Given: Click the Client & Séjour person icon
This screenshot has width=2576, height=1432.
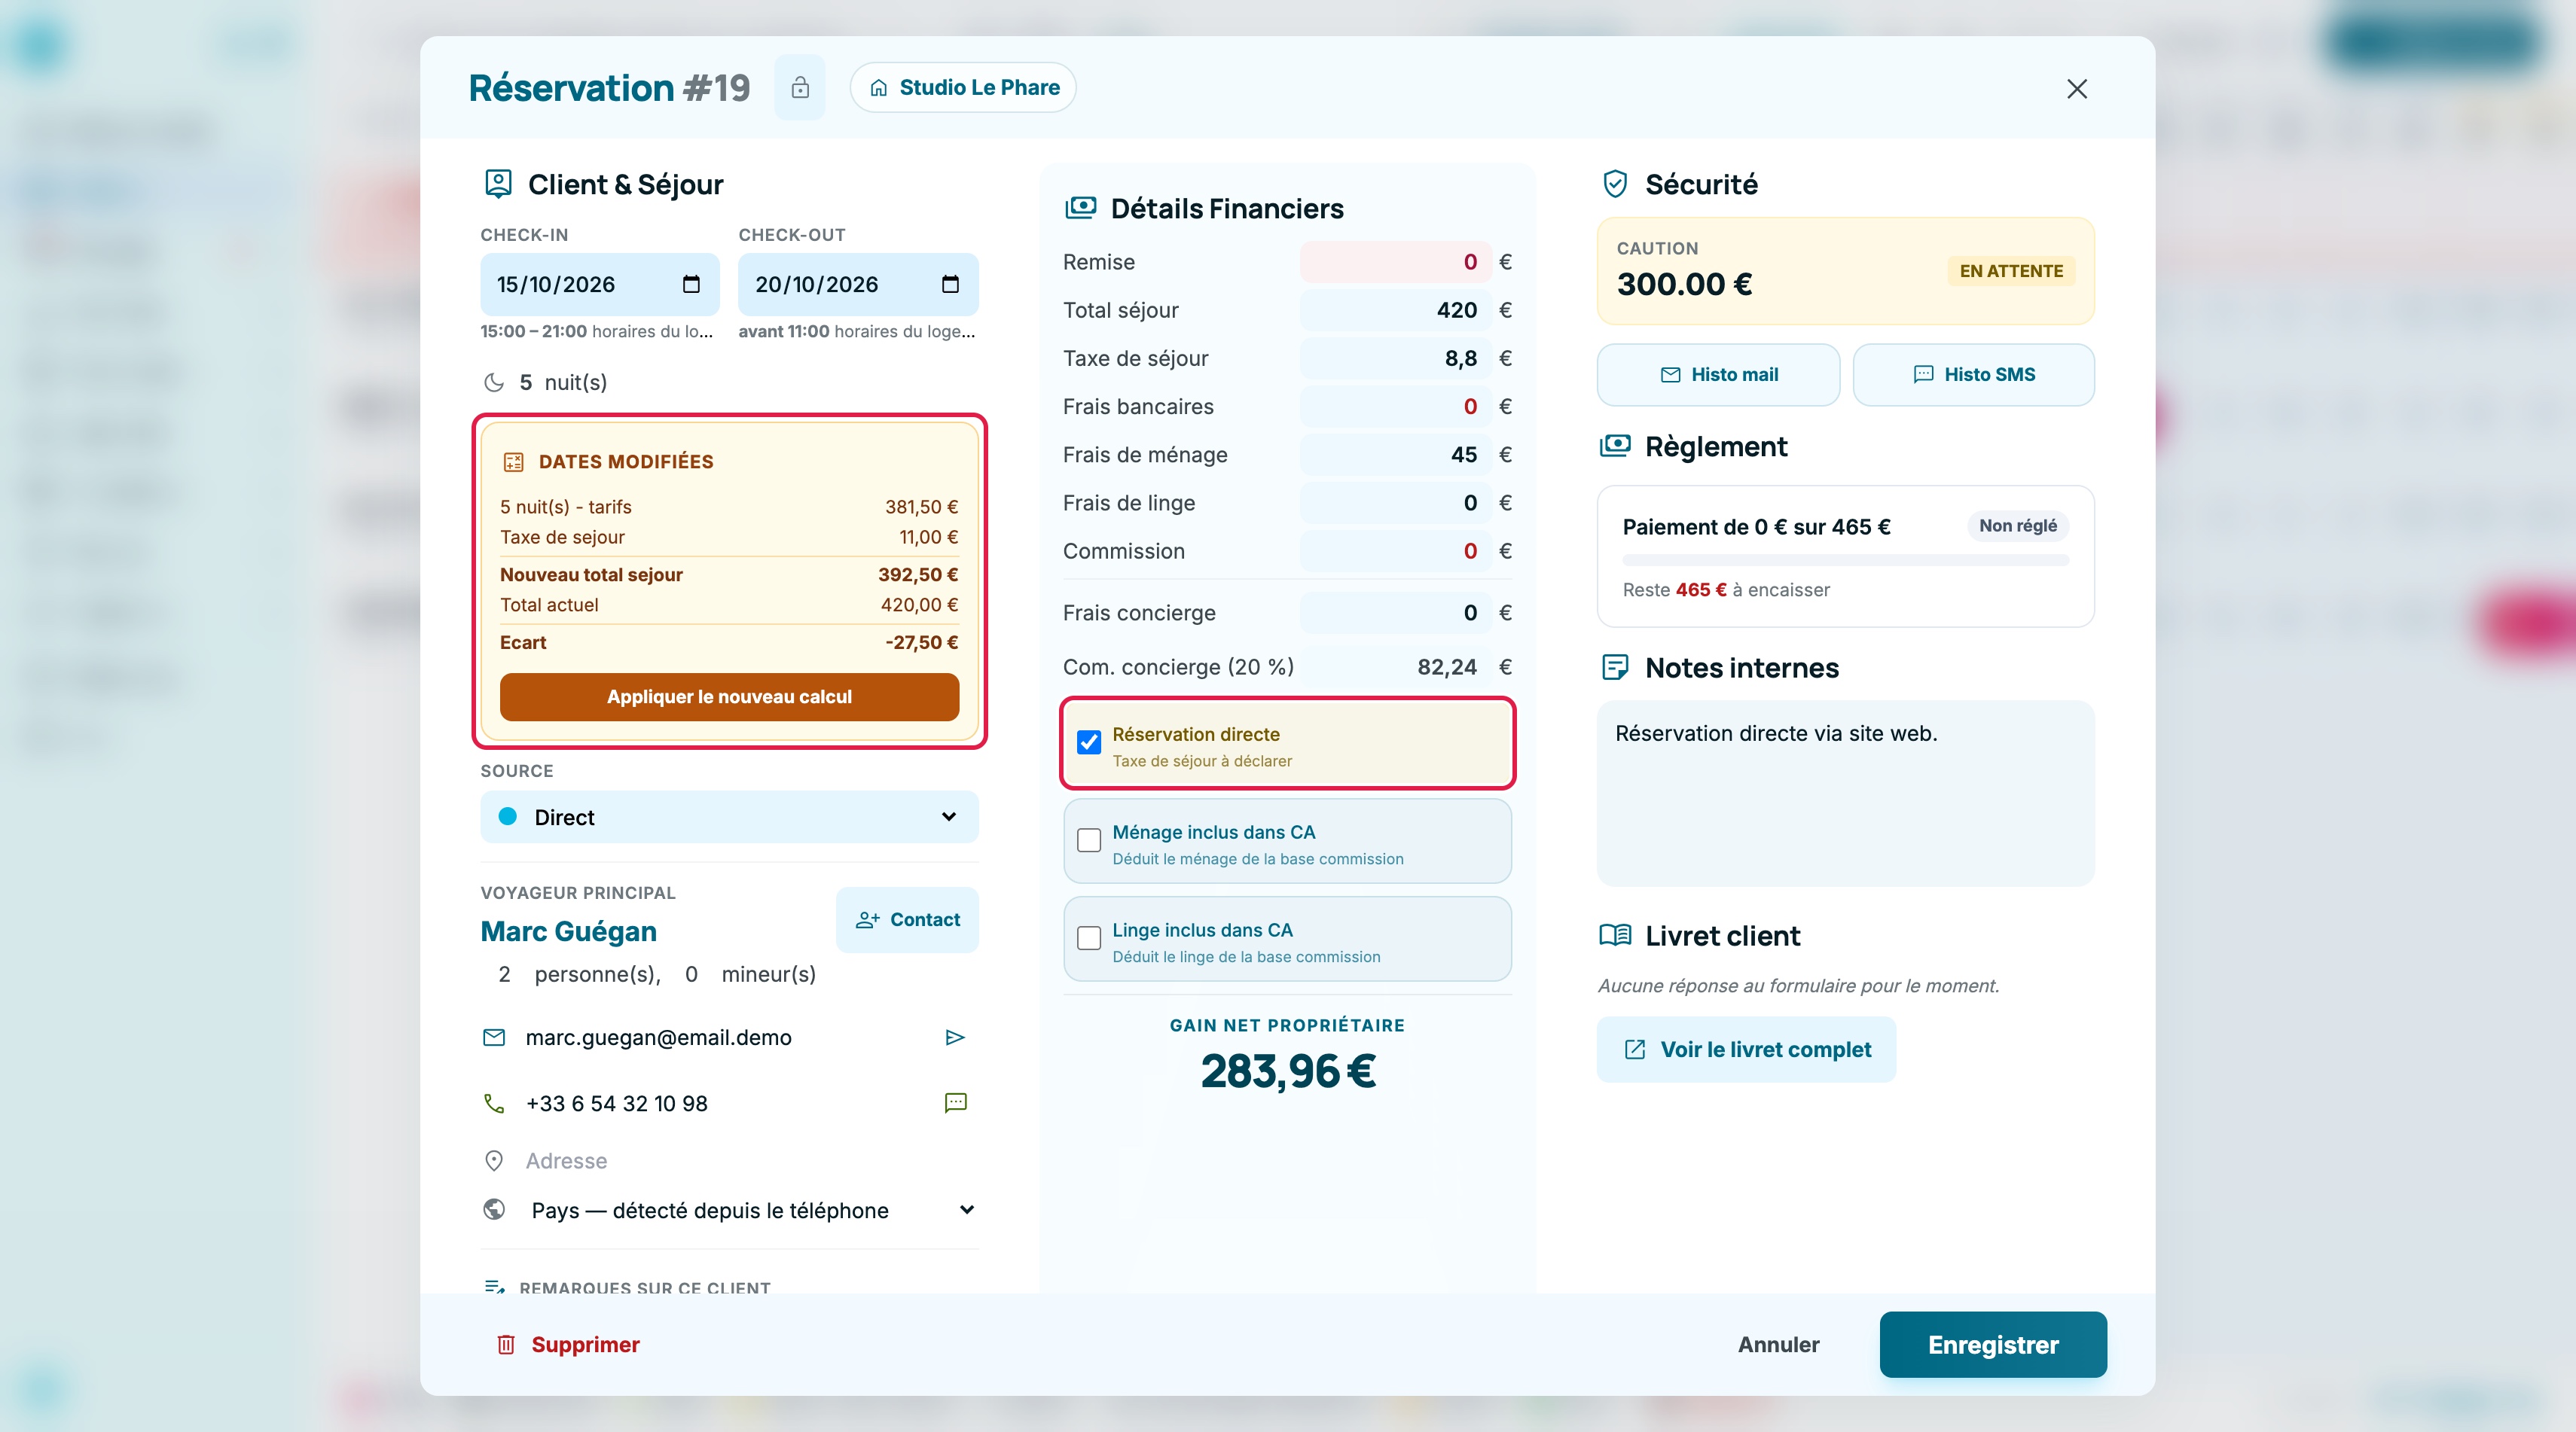Looking at the screenshot, I should (x=498, y=184).
